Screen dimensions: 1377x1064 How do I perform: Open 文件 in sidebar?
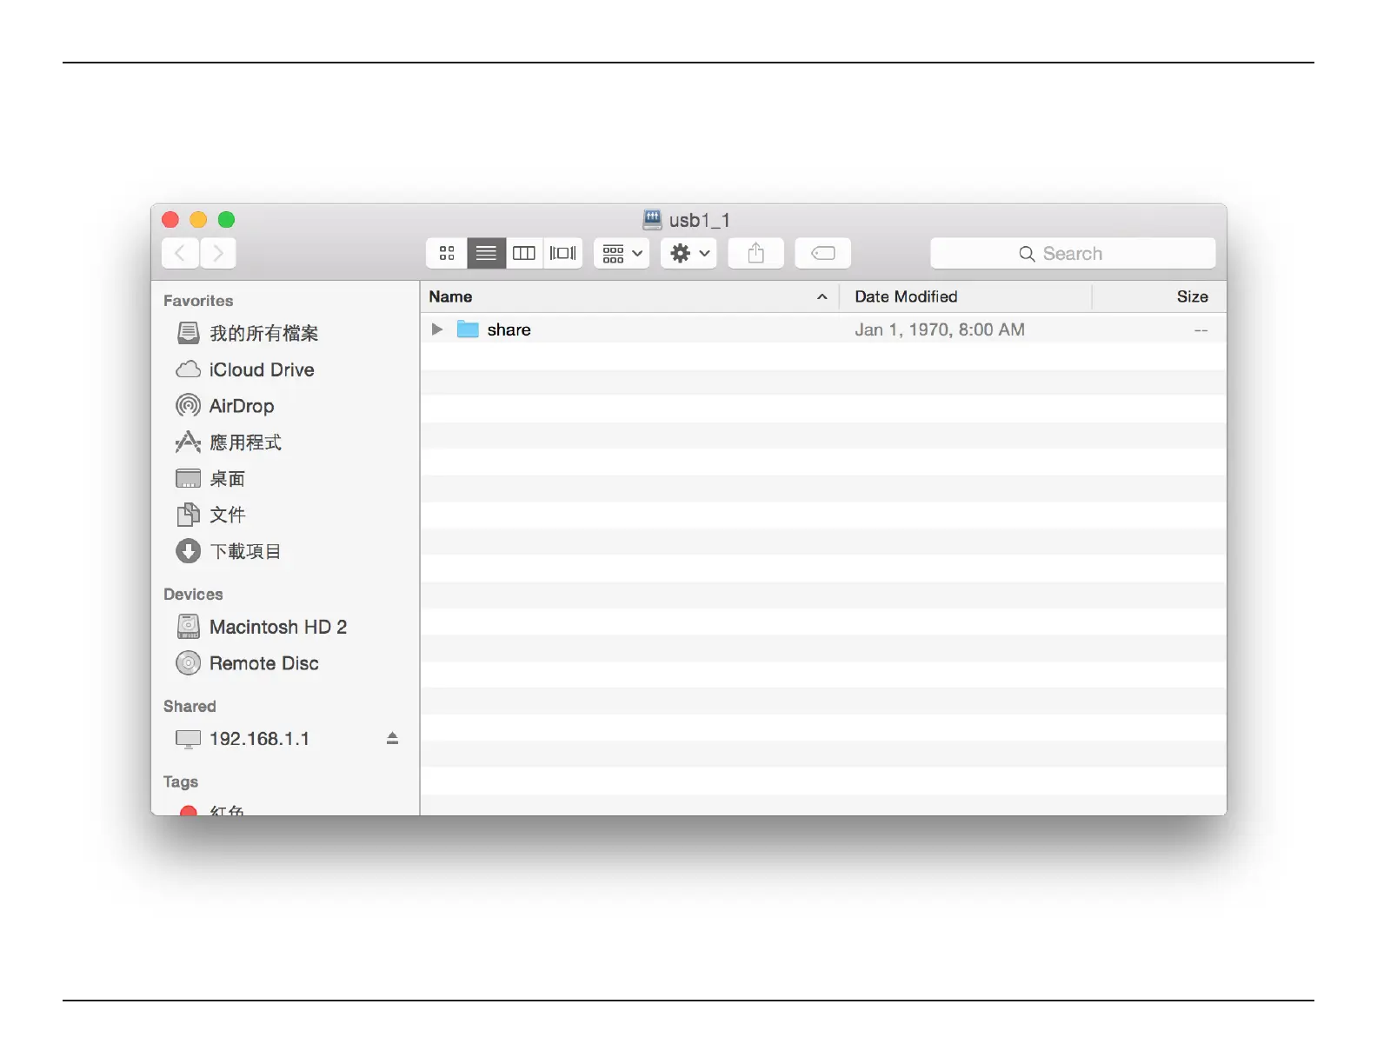228,515
